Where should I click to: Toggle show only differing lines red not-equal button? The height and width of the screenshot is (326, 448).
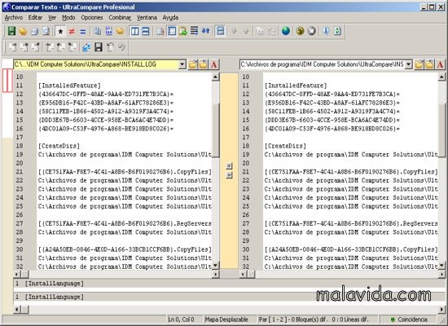coord(72,31)
